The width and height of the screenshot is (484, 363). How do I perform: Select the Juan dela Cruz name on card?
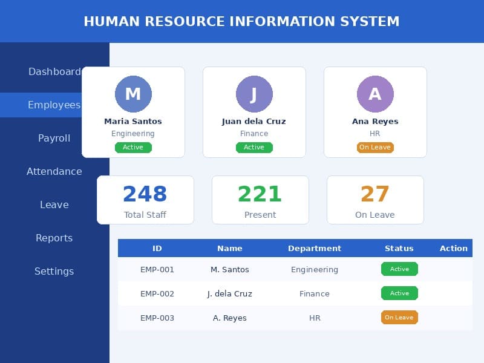[254, 122]
